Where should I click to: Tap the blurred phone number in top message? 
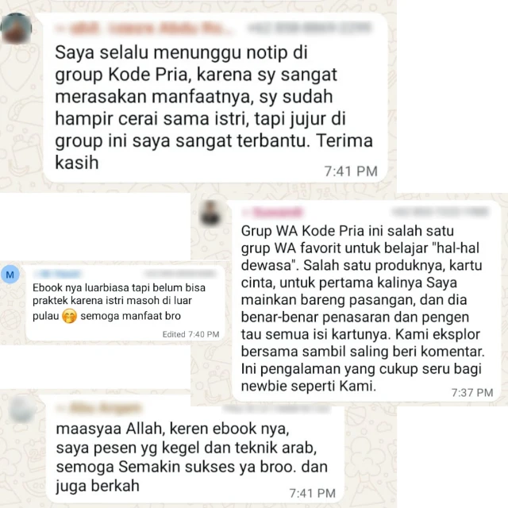click(x=310, y=29)
